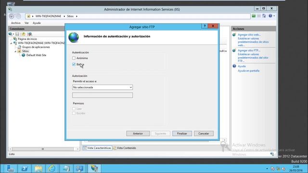This screenshot has height=173, width=308.
Task: Click the Default Web Site globe icon
Action: [24, 55]
